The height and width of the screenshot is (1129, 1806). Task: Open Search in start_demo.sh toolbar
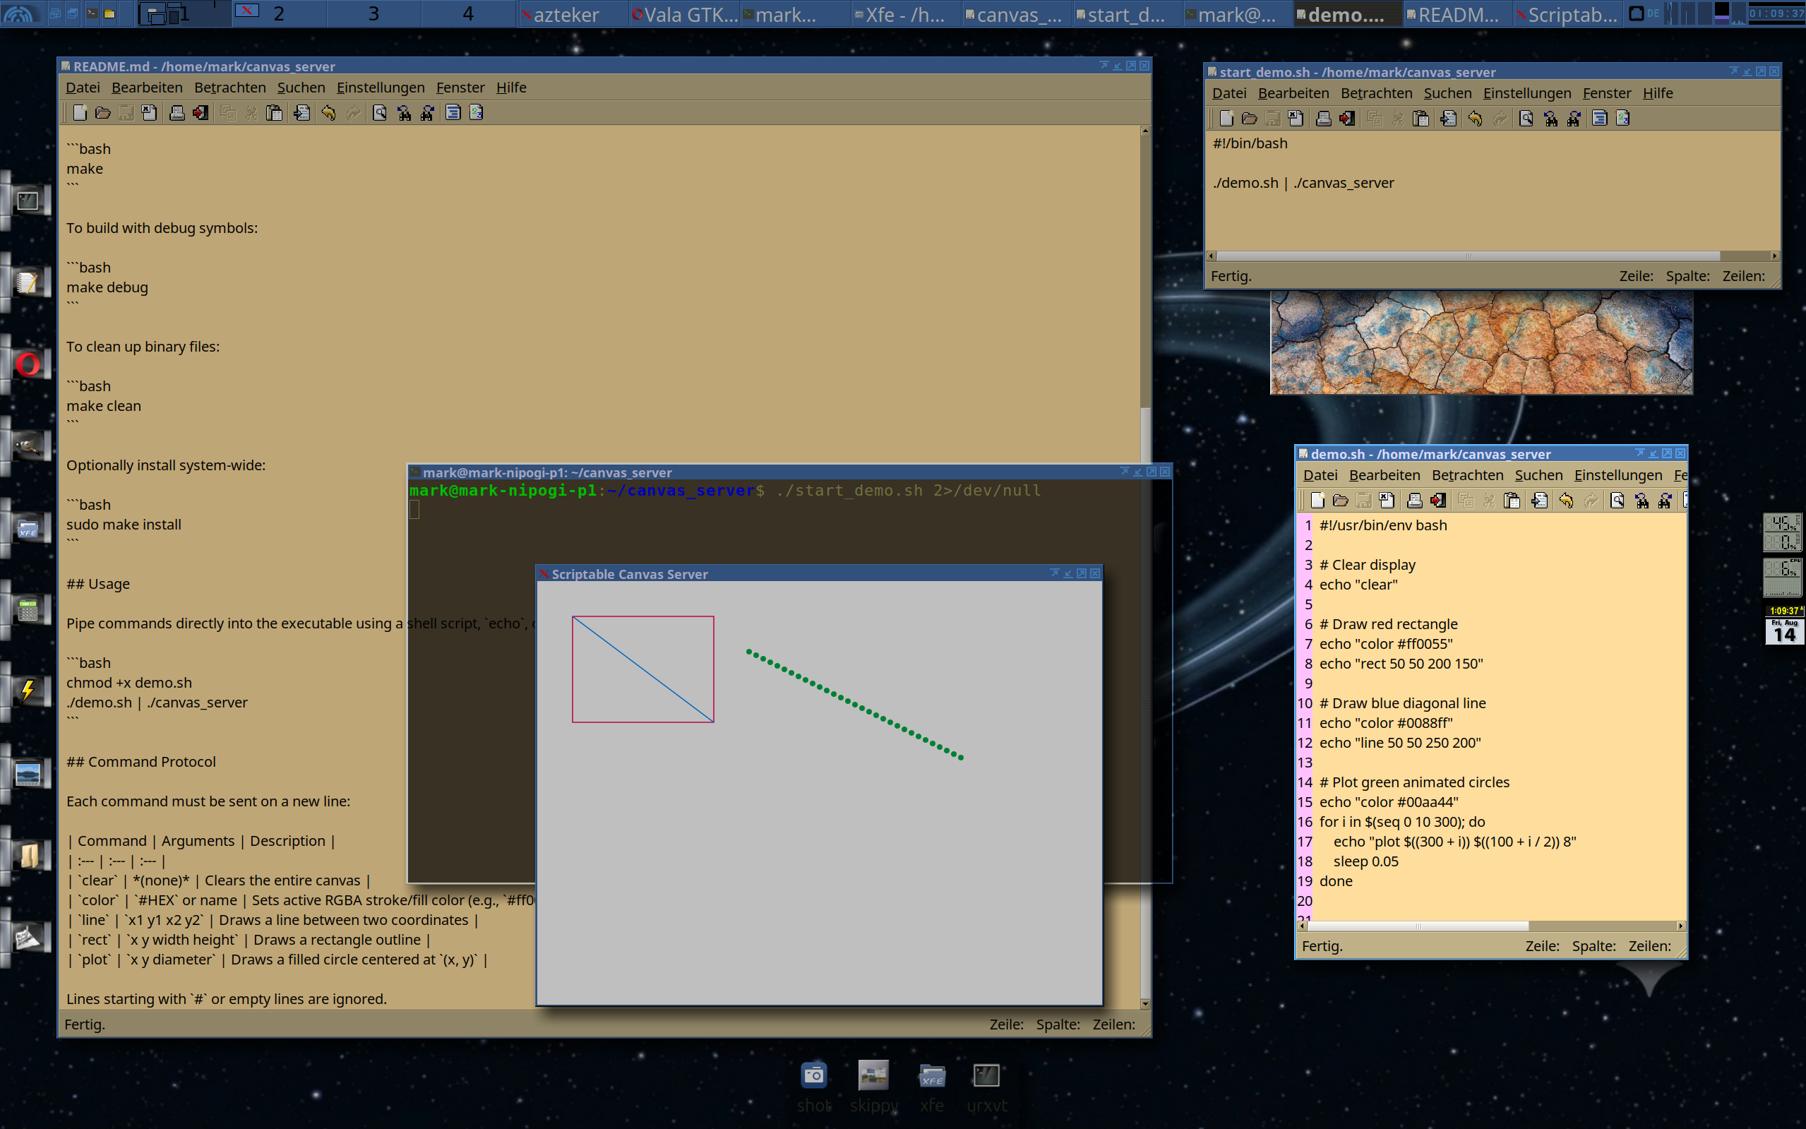pos(1526,118)
